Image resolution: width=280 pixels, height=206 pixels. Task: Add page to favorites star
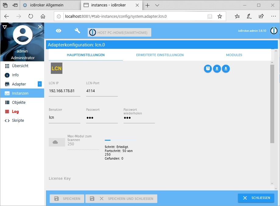[x=220, y=16]
